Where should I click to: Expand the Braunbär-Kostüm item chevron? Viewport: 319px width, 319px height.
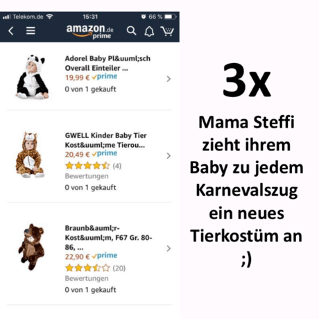tap(169, 248)
